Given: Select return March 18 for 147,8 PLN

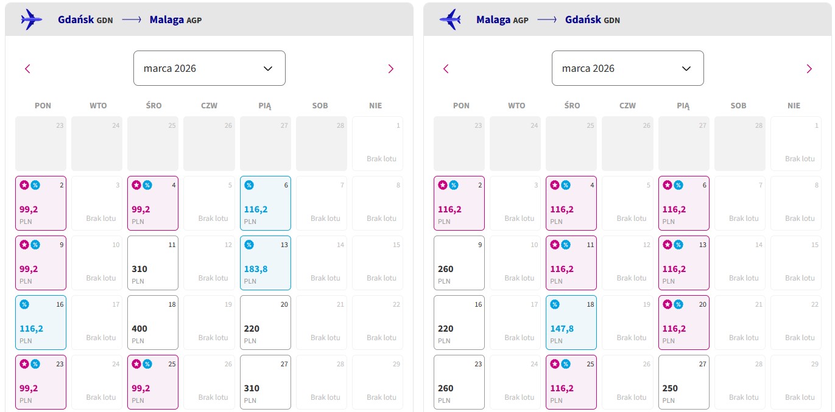Looking at the screenshot, I should [571, 323].
